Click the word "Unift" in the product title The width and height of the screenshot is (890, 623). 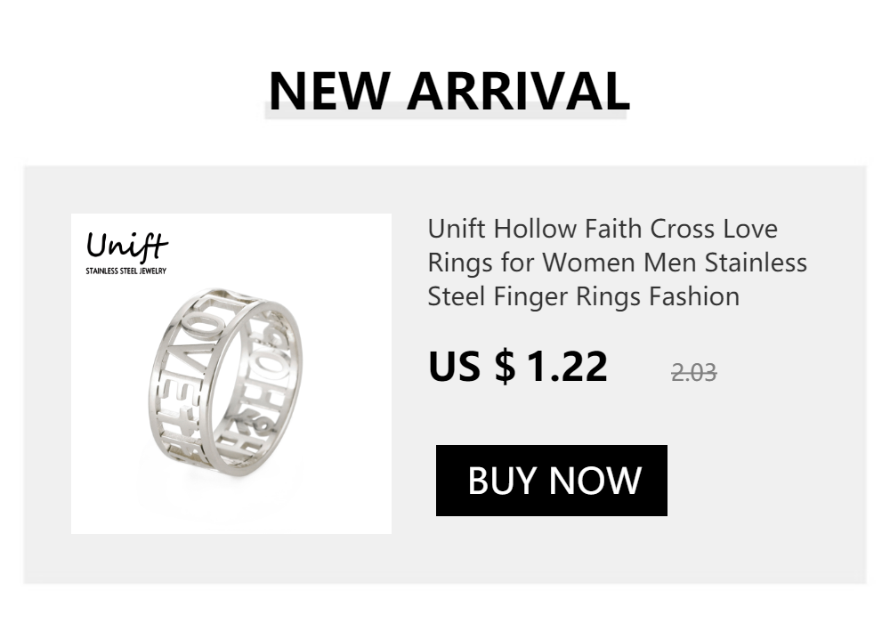click(457, 229)
